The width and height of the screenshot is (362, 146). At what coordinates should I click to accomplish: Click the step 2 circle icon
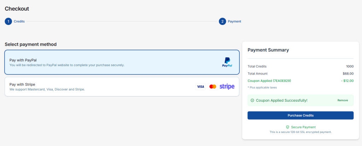click(x=222, y=21)
